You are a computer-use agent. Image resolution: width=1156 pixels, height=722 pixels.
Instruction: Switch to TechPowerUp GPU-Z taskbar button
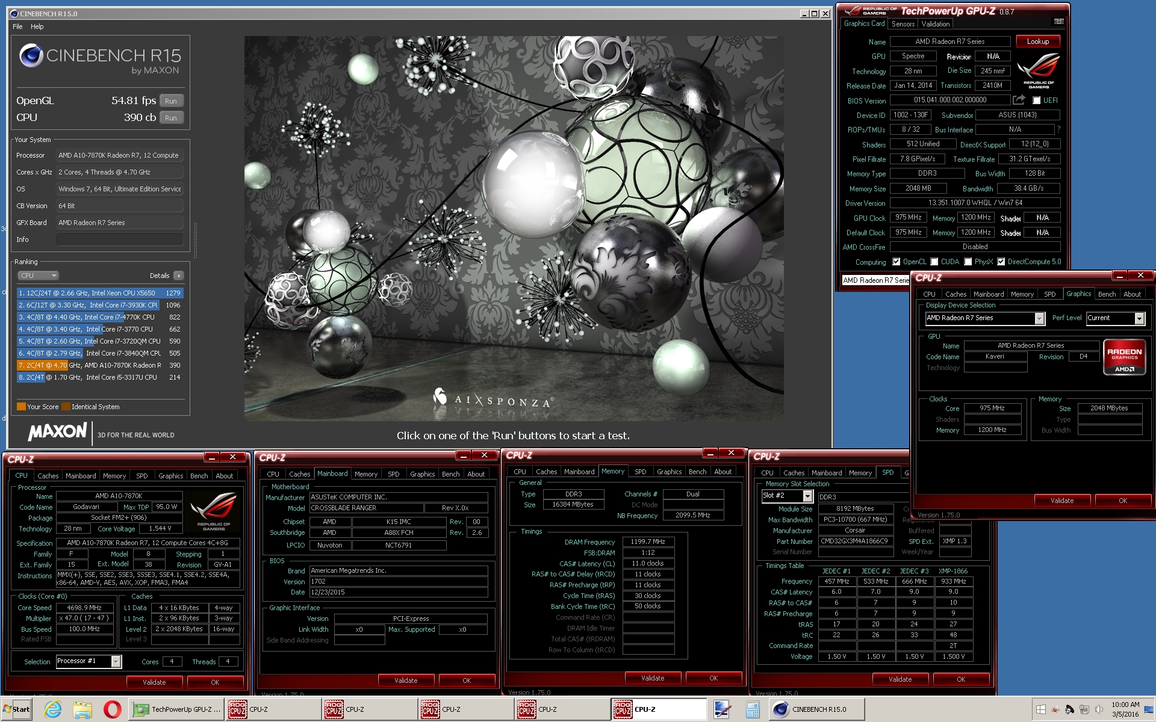point(177,709)
